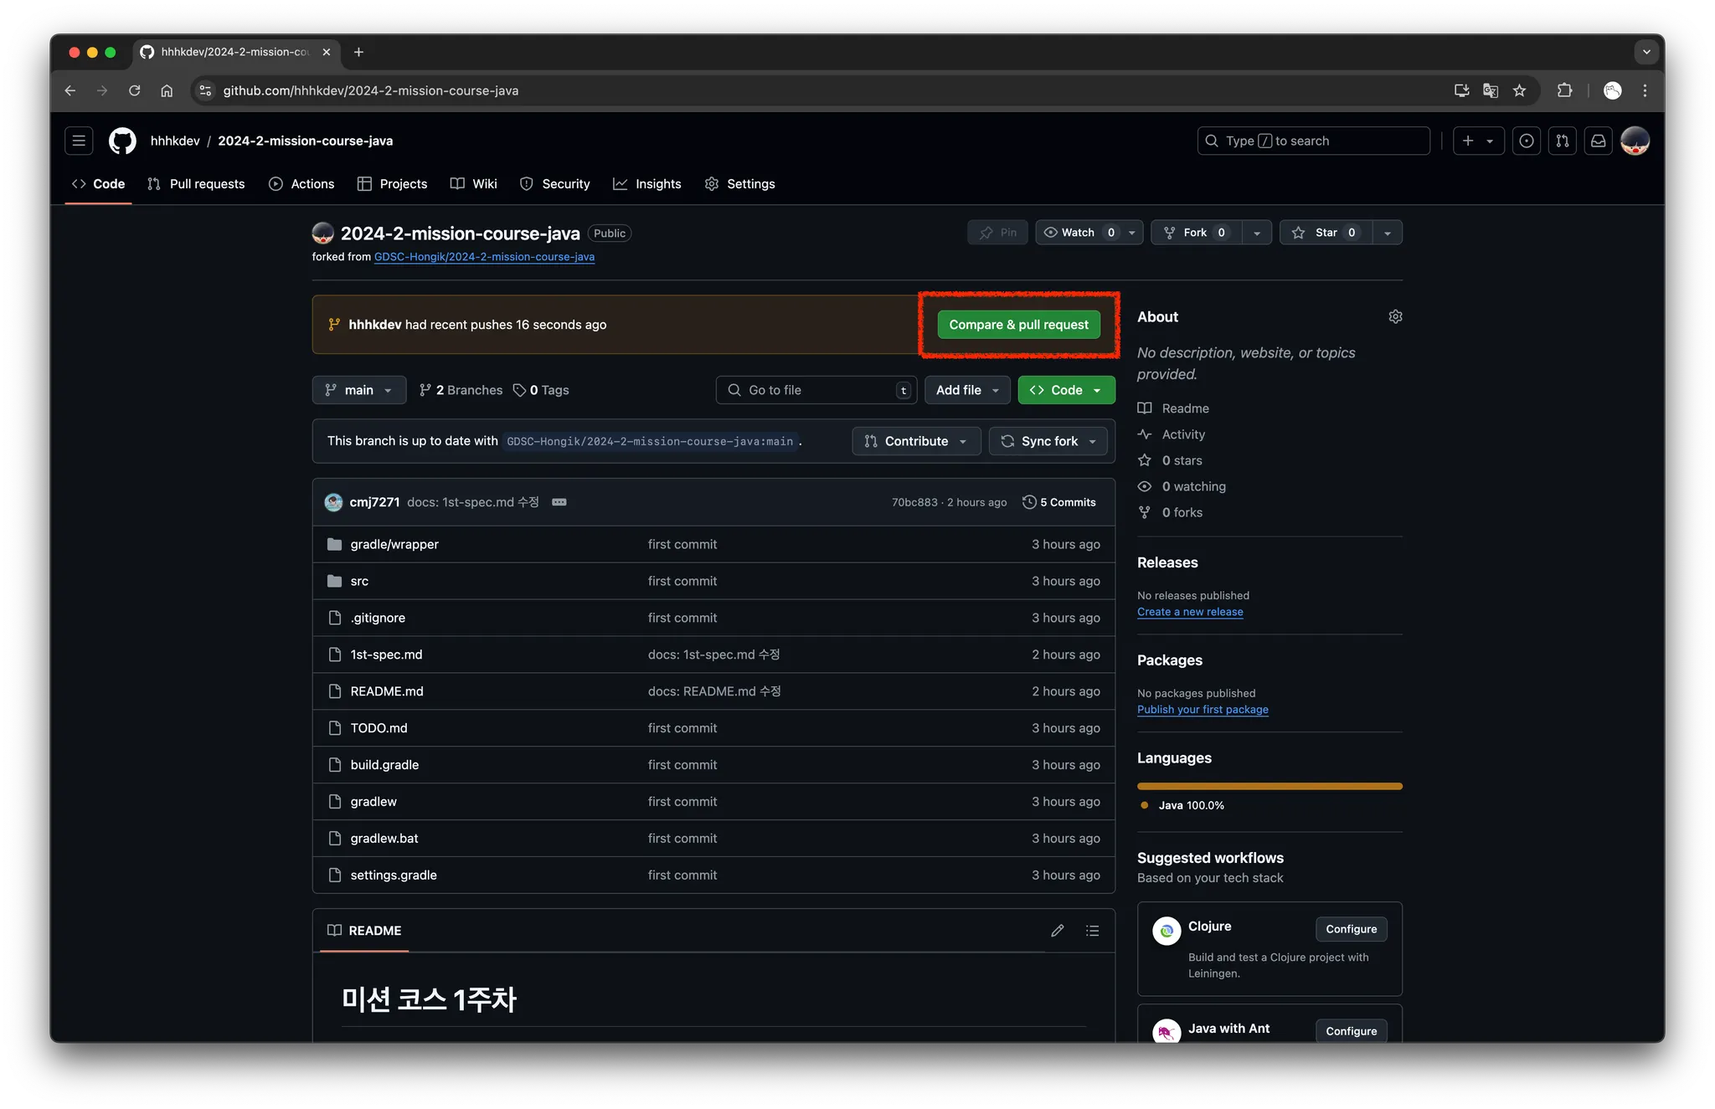This screenshot has height=1109, width=1715.
Task: Open the green Code dropdown
Action: tap(1066, 390)
